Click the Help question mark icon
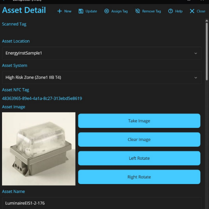209x209 pixels. 170,11
